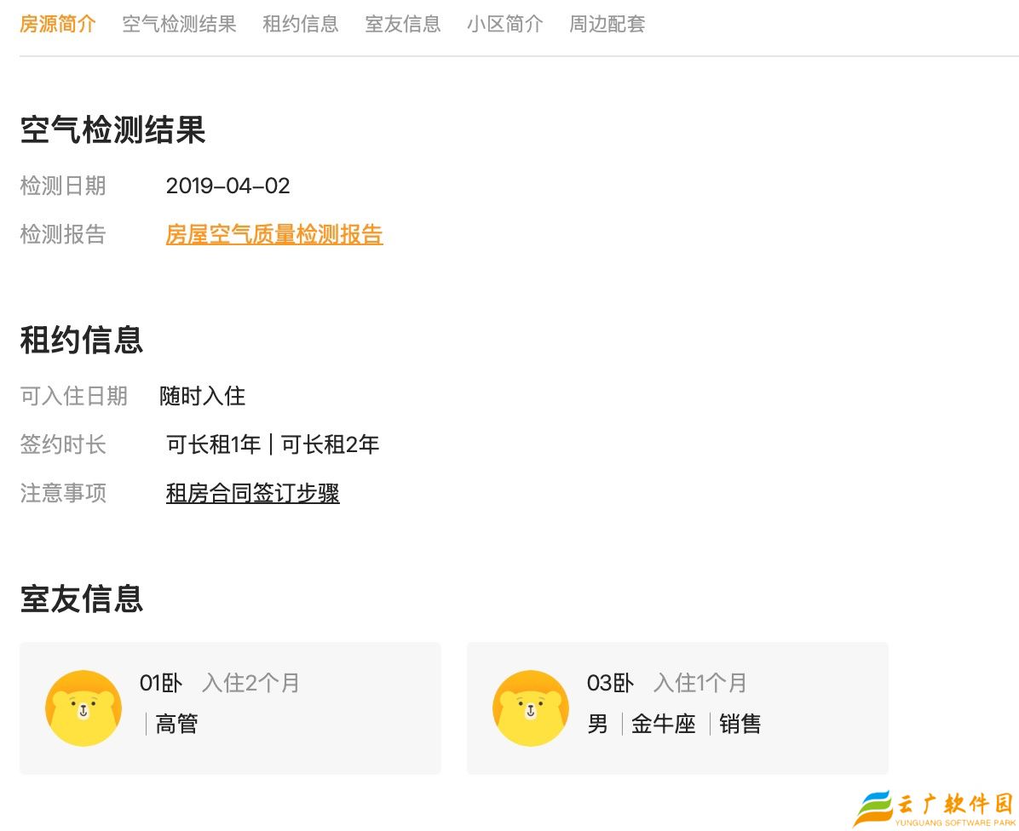The width and height of the screenshot is (1019, 831).
Task: Click the 空气检测结果 section heading
Action: coord(112,131)
